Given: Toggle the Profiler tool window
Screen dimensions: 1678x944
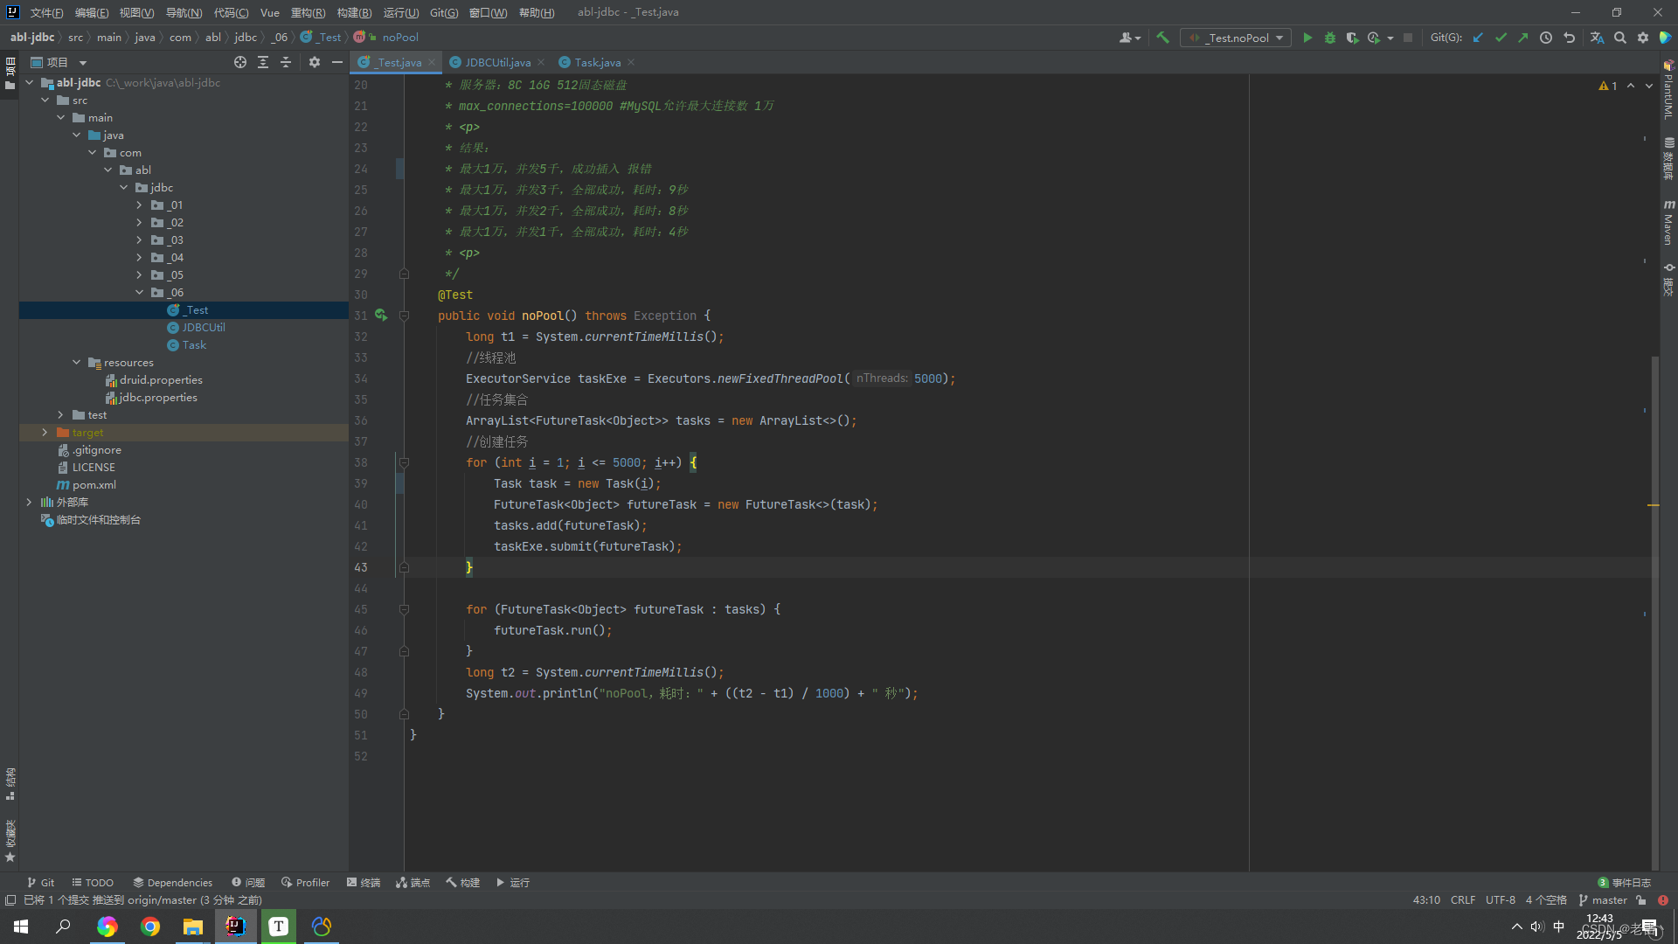Looking at the screenshot, I should (305, 883).
